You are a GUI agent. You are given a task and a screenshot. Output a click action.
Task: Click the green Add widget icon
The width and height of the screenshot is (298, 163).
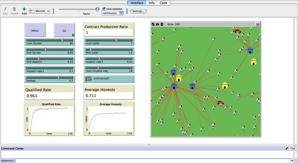point(24,9)
